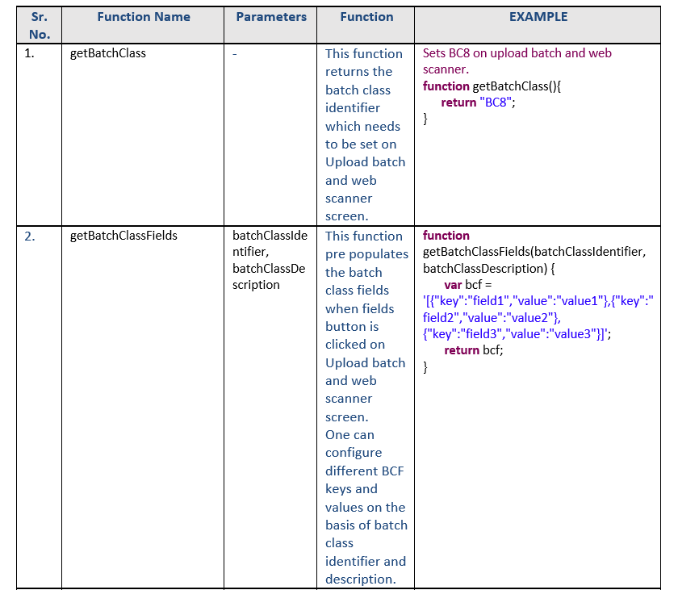Click the serial number 1. cell
This screenshot has height=590, width=678.
click(x=29, y=53)
